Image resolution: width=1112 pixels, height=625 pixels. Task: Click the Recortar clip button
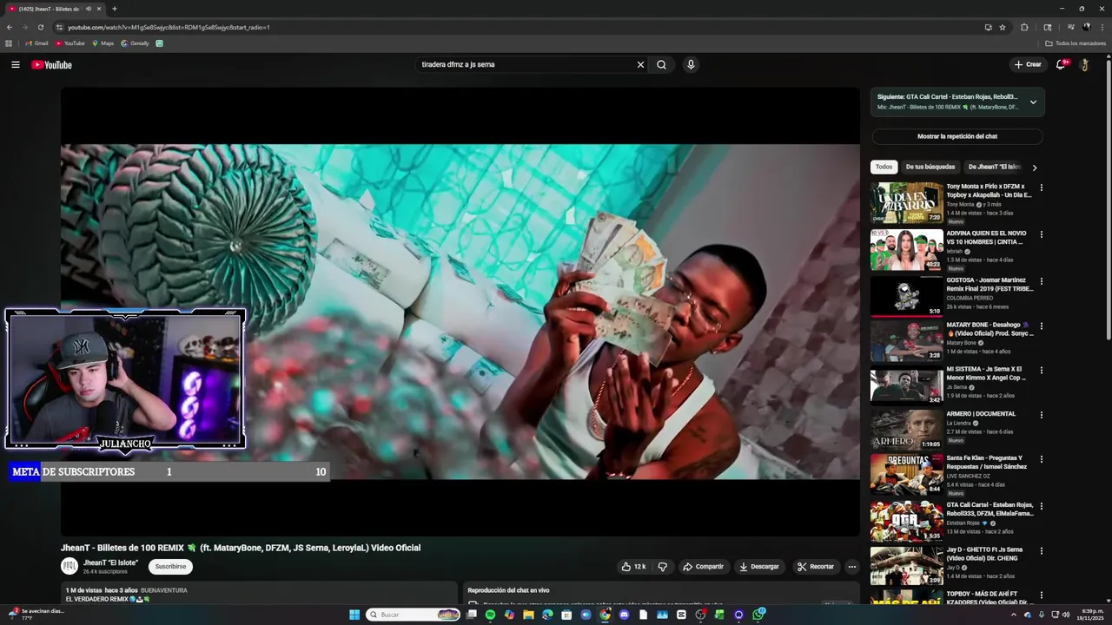(816, 567)
